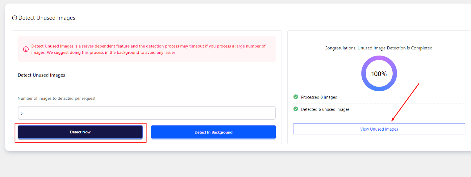Click the 'Detect Unused Images' section title
The height and width of the screenshot is (177, 471).
(47, 18)
